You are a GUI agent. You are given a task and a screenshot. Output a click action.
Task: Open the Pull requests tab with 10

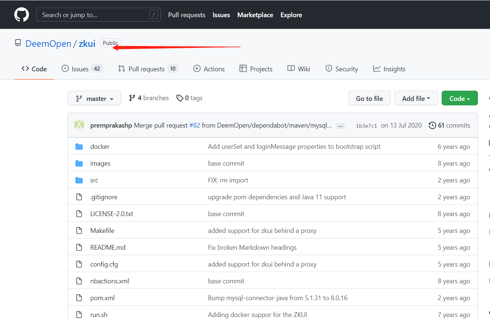(x=148, y=69)
